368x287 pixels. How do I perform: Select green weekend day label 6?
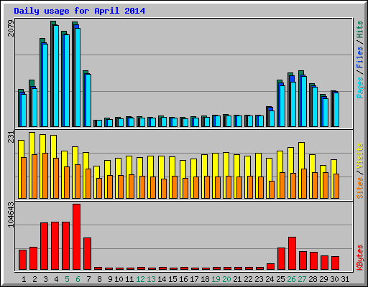(x=78, y=279)
